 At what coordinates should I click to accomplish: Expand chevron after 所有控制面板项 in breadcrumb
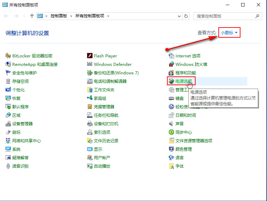108,16
